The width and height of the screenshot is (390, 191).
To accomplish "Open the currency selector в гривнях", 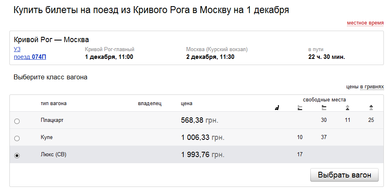I will click(372, 87).
